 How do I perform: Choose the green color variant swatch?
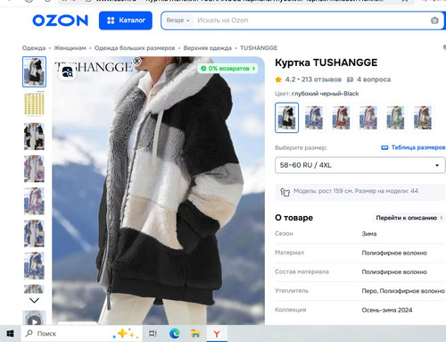pos(395,118)
